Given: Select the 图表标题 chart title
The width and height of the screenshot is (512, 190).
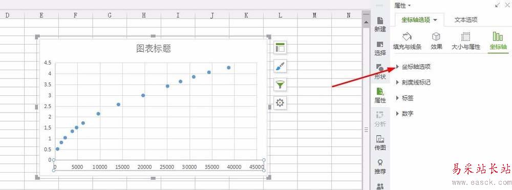Looking at the screenshot, I should 154,49.
